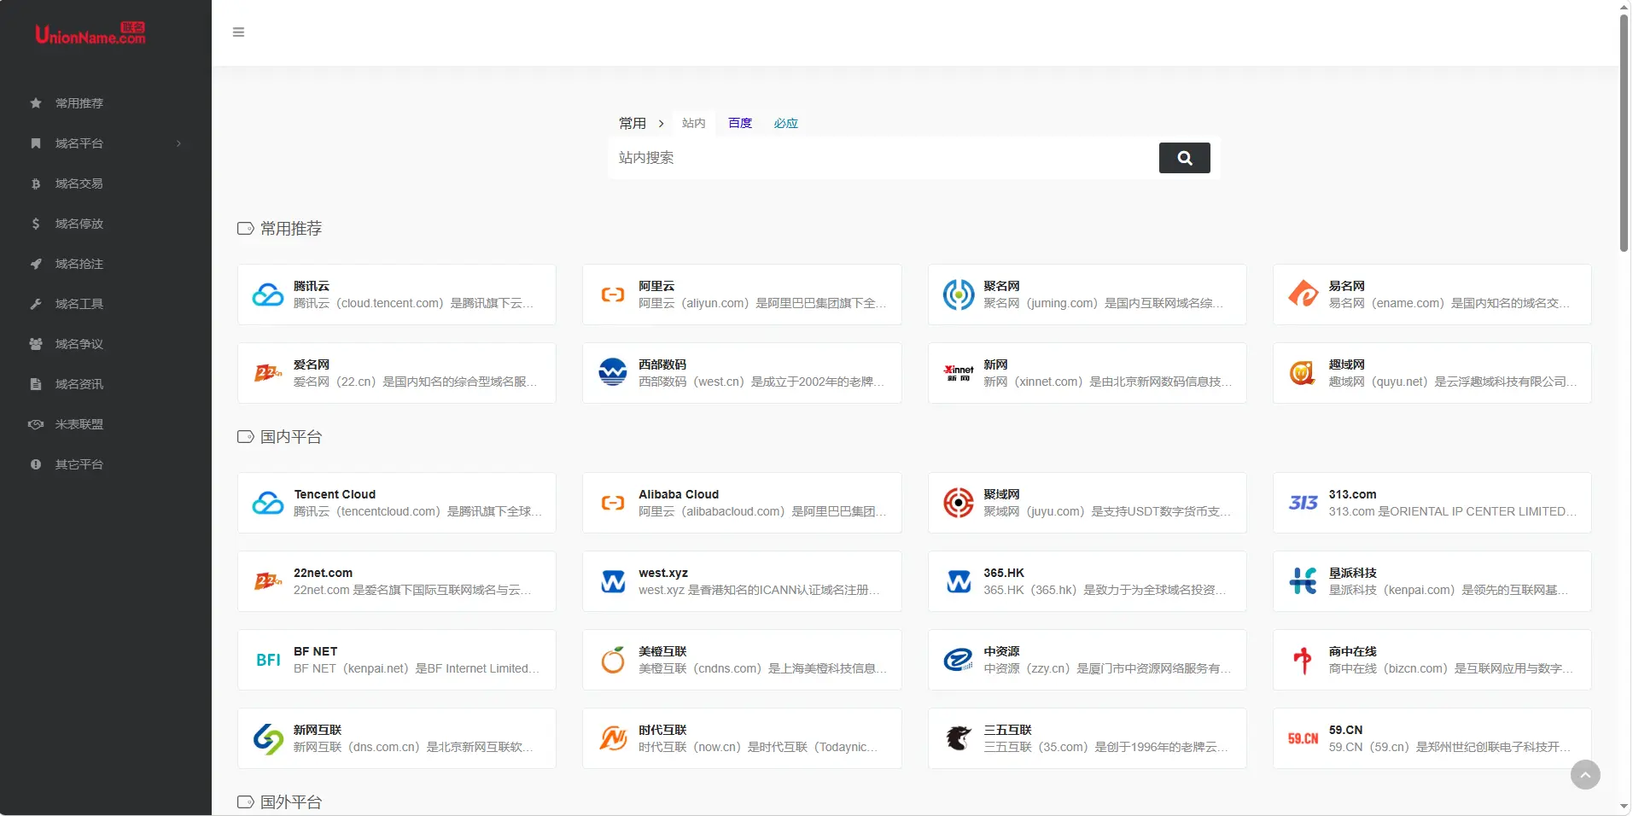Screen dimensions: 1633x816
Task: Select the 必应 search tab
Action: (x=786, y=124)
